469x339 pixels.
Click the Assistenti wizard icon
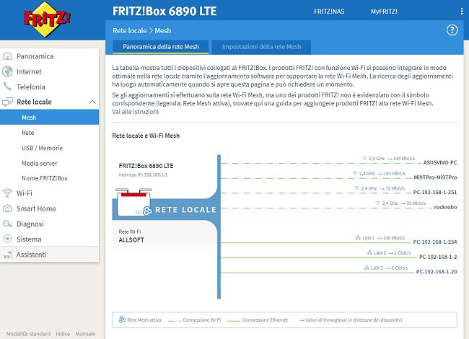[7, 255]
